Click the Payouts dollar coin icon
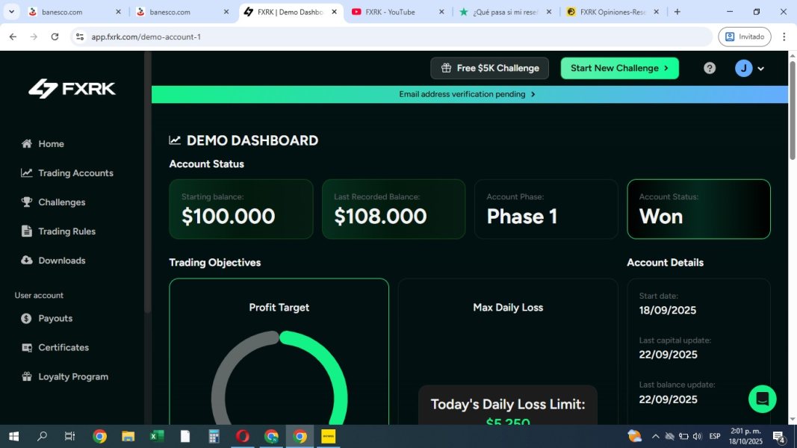The height and width of the screenshot is (448, 797). (26, 319)
